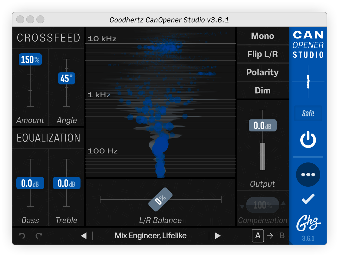The width and height of the screenshot is (339, 257).
Task: Click the Treble 0.0 dB slider handle
Action: (x=67, y=183)
